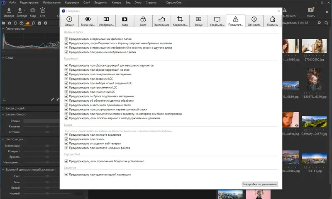Screen dimensions: 332x199
Task: Collapse Высокий динамический диапазон panel
Action: (3, 170)
